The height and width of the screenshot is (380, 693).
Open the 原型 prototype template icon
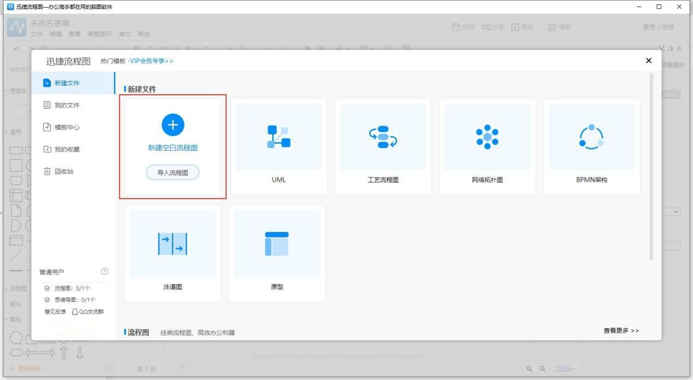pos(277,244)
